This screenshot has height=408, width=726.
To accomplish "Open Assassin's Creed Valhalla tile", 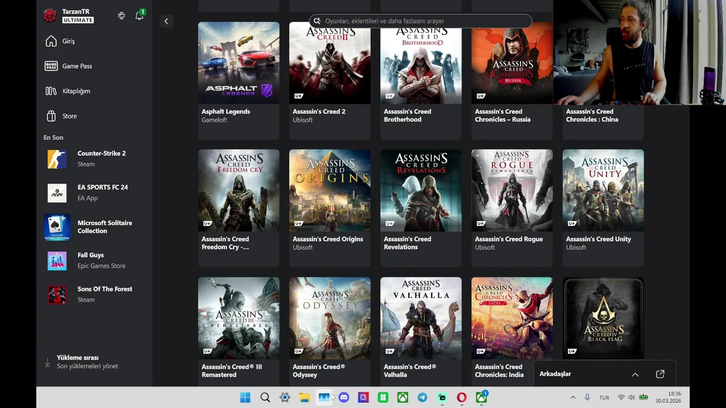I will pos(421,331).
